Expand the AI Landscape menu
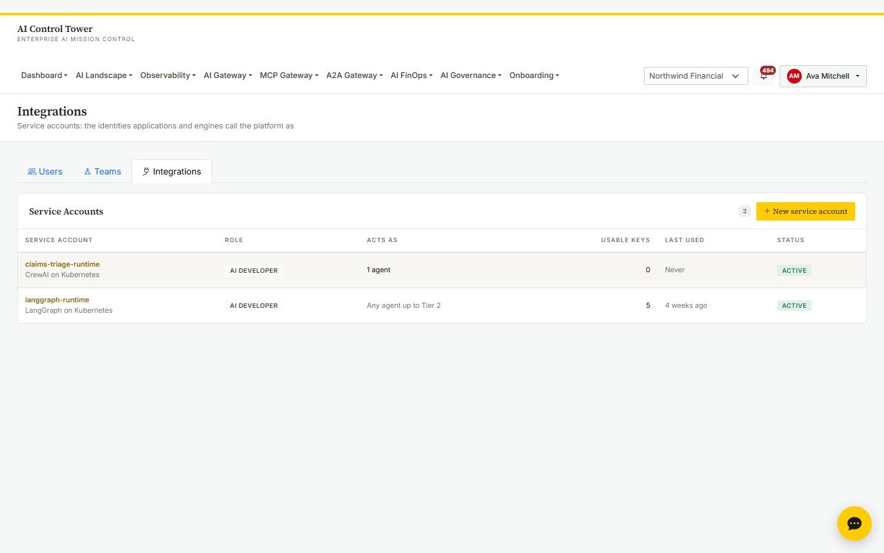Image resolution: width=884 pixels, height=553 pixels. [x=104, y=76]
